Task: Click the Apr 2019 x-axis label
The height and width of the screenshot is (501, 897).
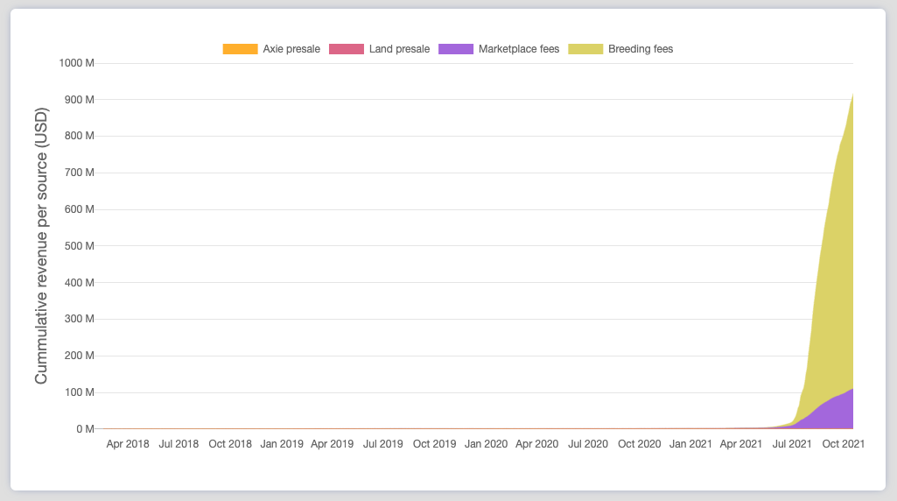Action: (x=333, y=444)
